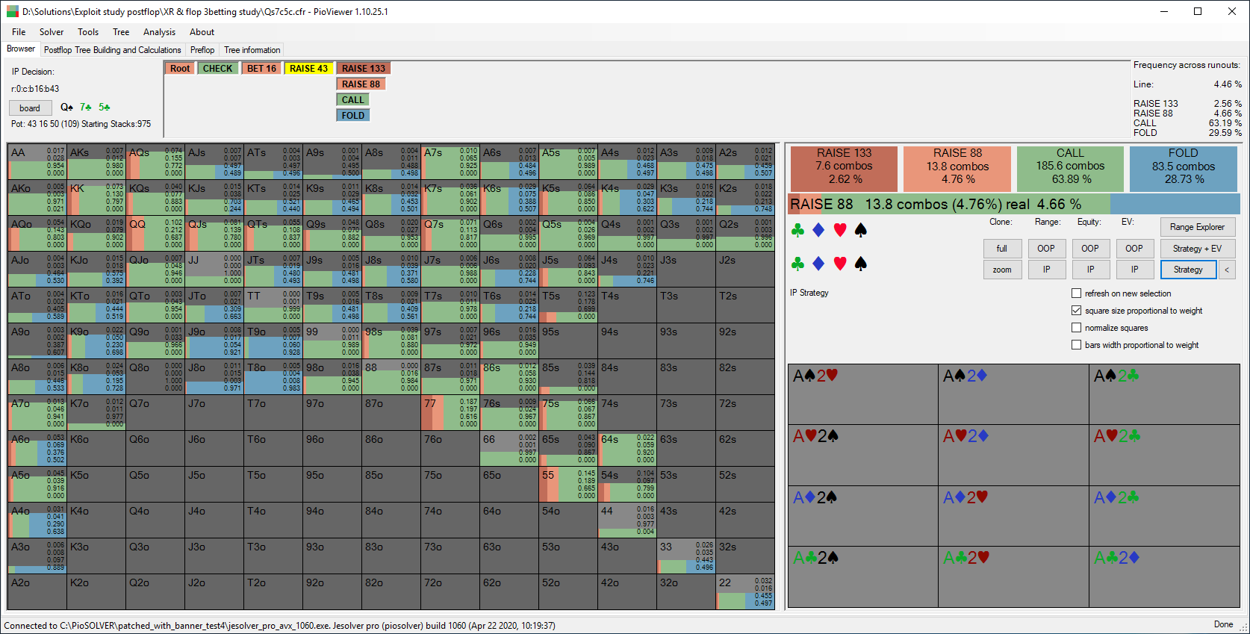Expand the Analysis menu
Screen dimensions: 1250x634
[159, 32]
